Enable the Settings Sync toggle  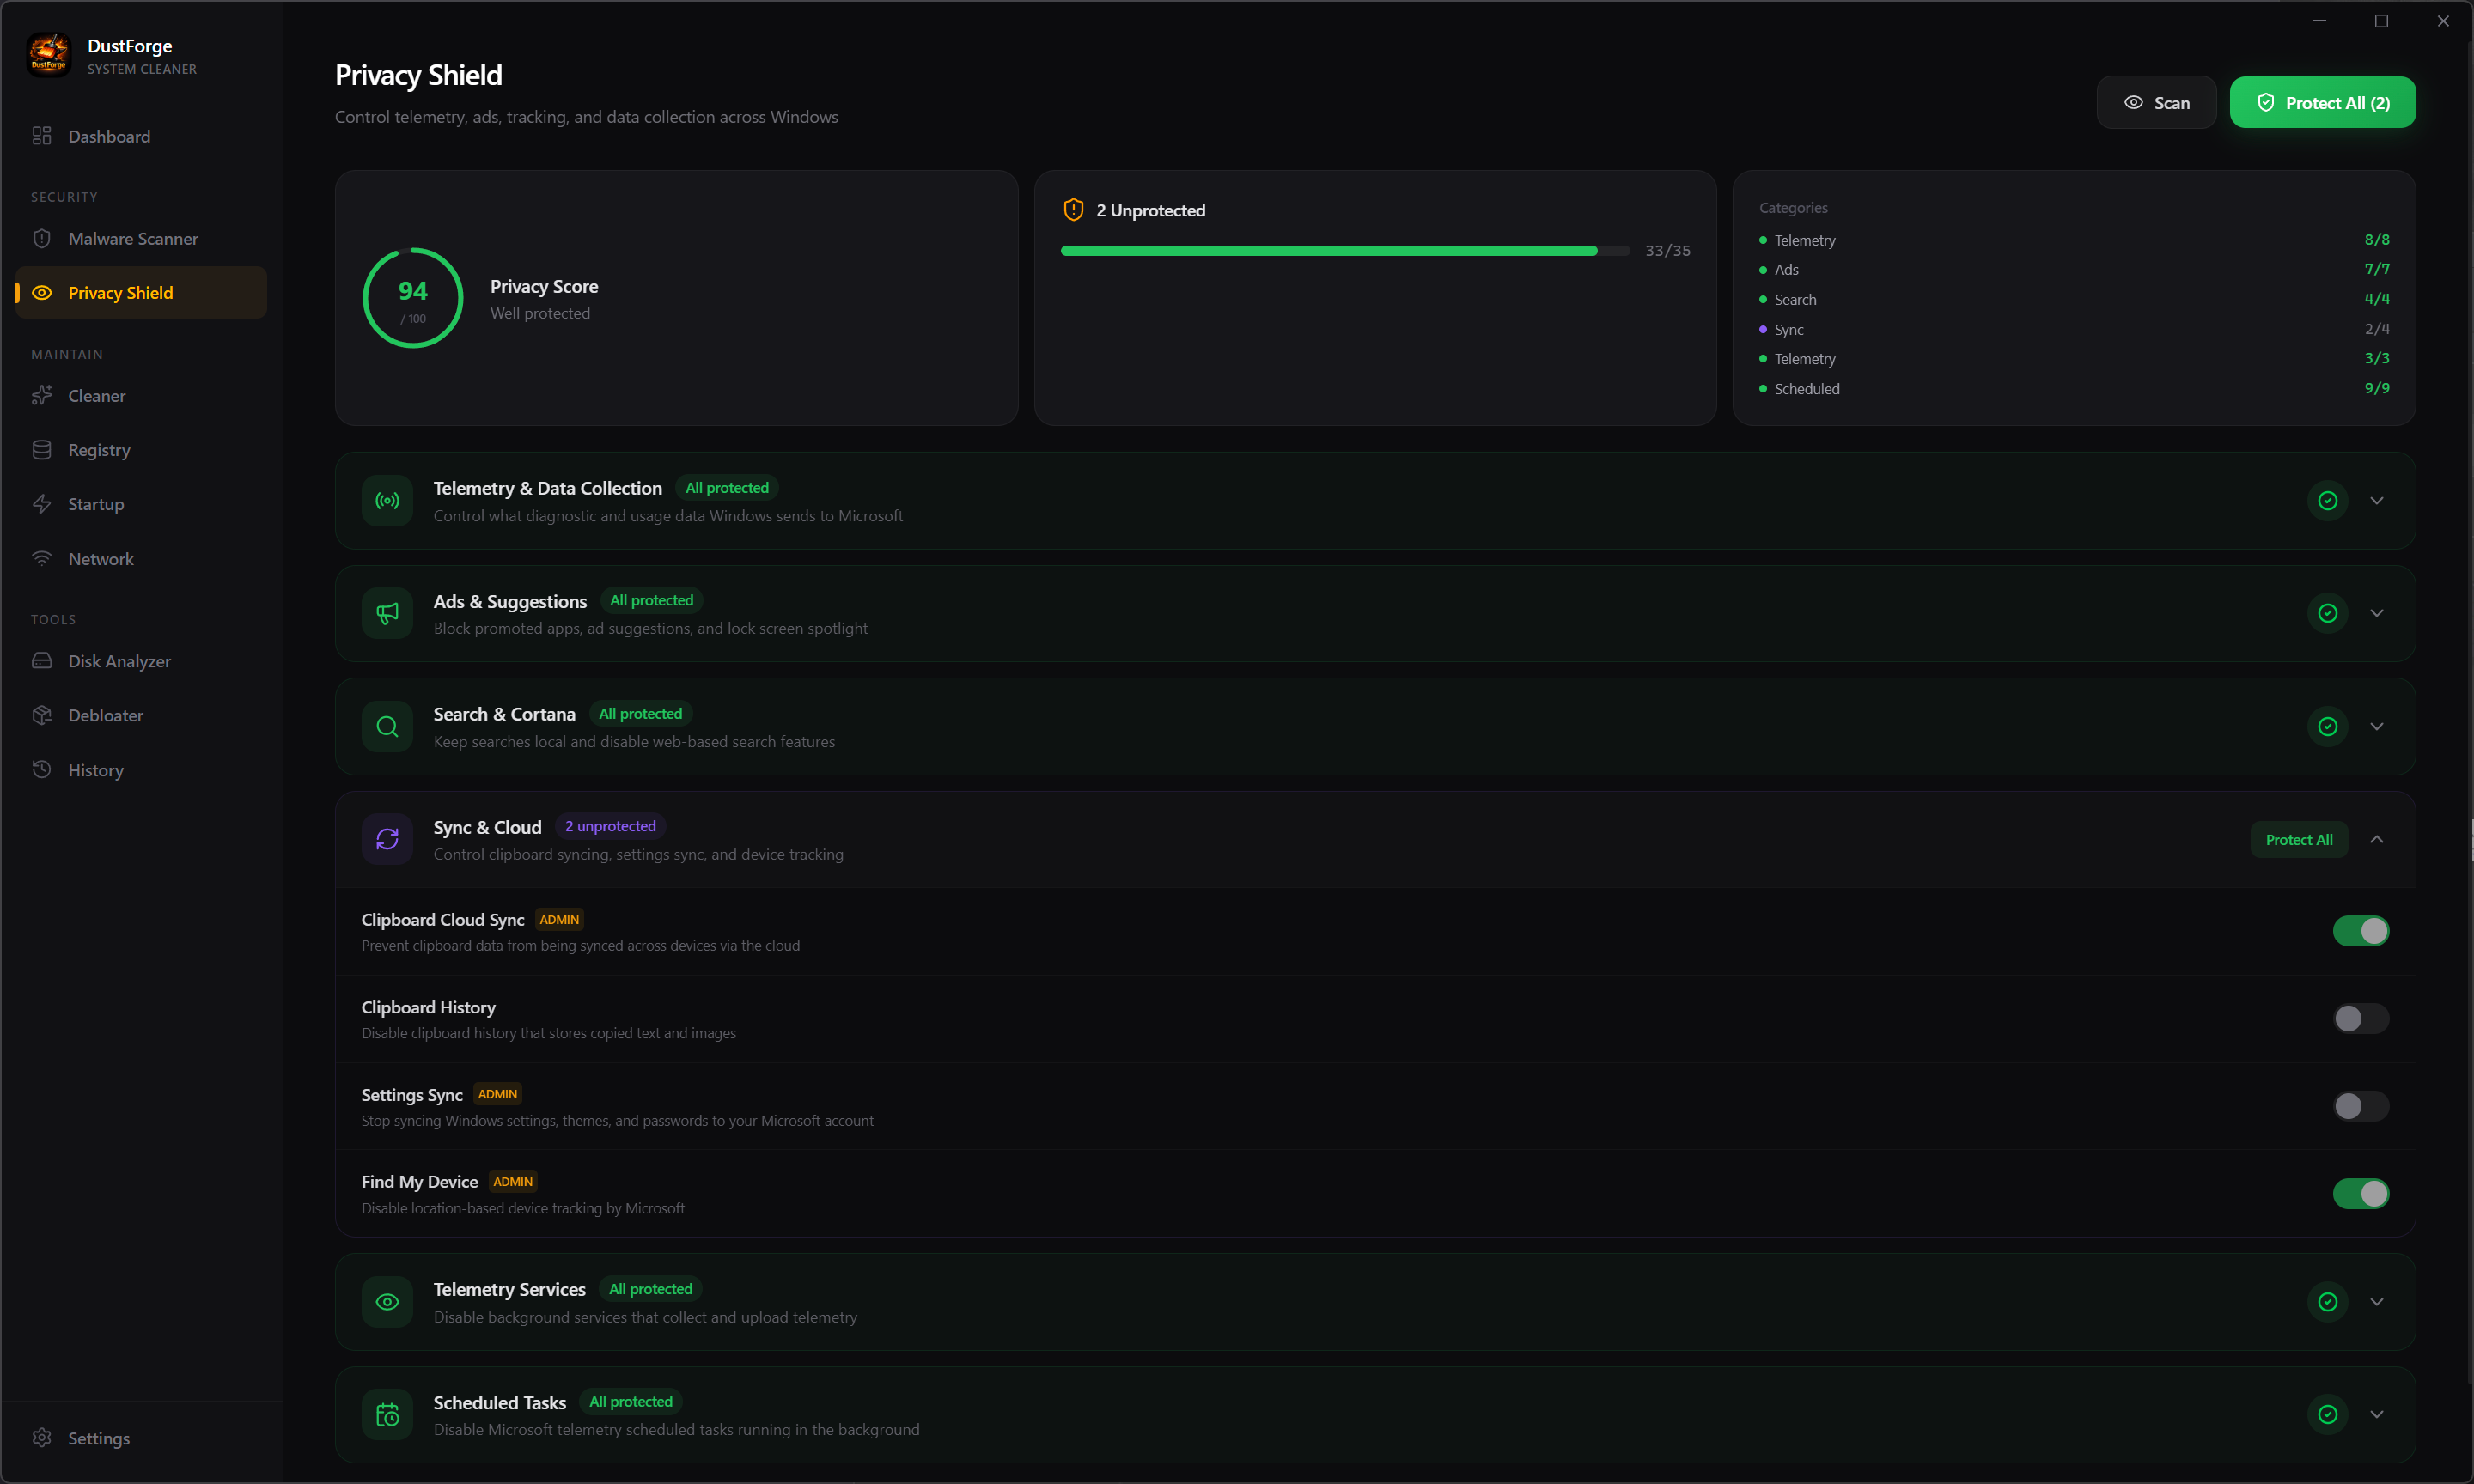pos(2360,1106)
